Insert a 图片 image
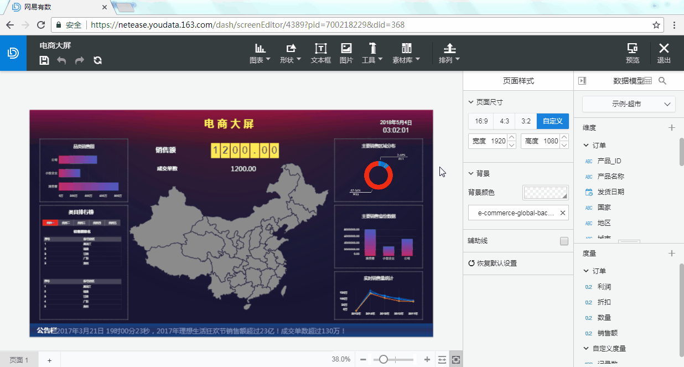This screenshot has height=367, width=684. pos(346,53)
